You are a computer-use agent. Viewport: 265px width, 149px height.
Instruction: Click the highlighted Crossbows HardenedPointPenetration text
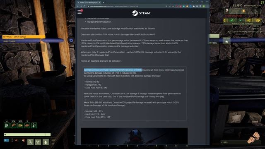tap(113, 70)
